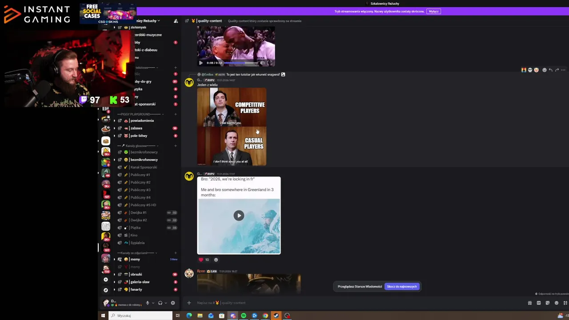
Task: Click 'Skocz do najnowszych' button
Action: point(402,286)
